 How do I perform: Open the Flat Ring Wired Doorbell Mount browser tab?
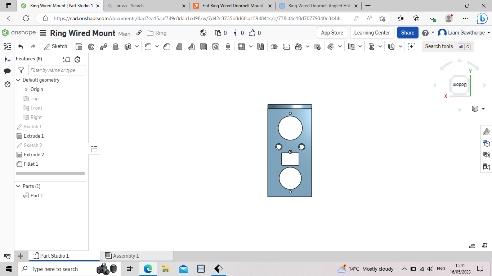pos(232,6)
